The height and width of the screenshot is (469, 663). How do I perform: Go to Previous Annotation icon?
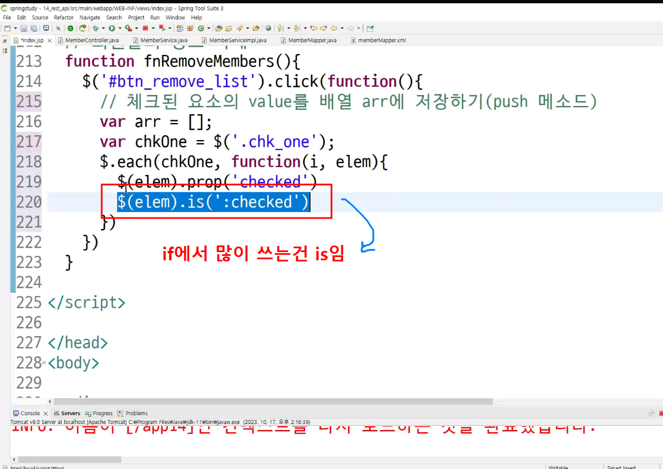[297, 28]
